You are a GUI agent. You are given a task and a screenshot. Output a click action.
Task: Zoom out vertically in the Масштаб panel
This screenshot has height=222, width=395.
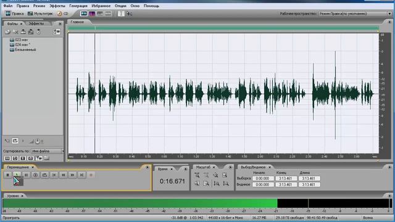pos(226,184)
